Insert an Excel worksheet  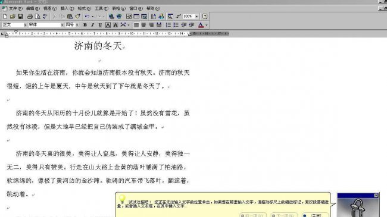click(144, 17)
